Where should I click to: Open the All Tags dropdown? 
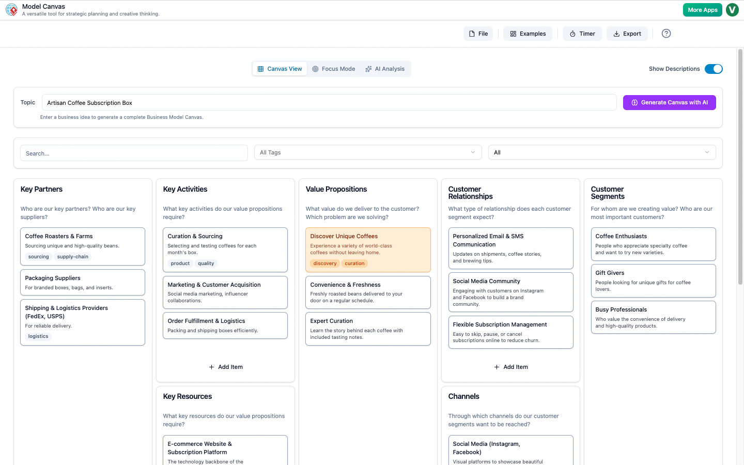367,152
